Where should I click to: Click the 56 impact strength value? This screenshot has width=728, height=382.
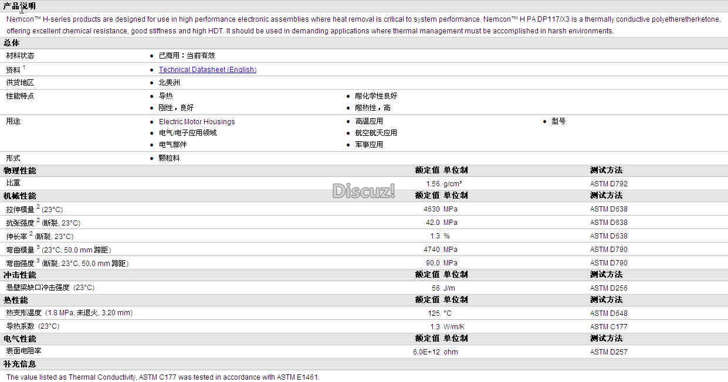pyautogui.click(x=435, y=288)
